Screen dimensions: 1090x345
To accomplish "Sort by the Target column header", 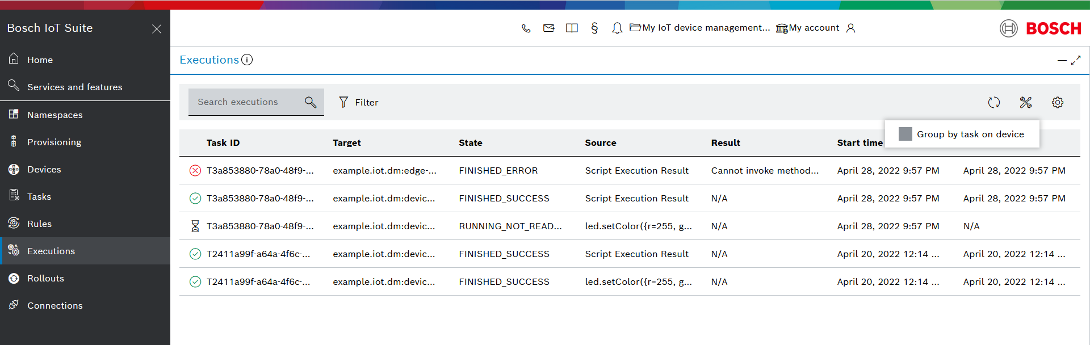I will pyautogui.click(x=347, y=143).
